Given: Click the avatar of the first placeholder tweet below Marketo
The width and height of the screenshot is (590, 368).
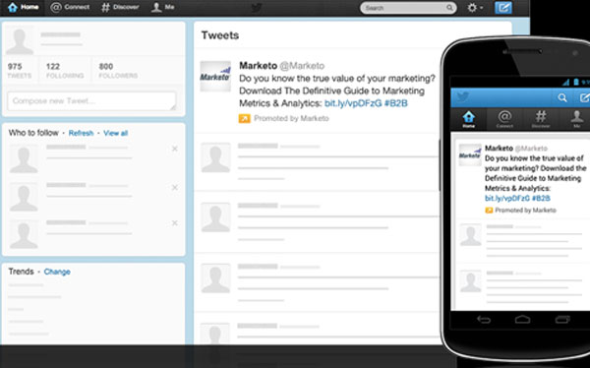Looking at the screenshot, I should pos(215,157).
